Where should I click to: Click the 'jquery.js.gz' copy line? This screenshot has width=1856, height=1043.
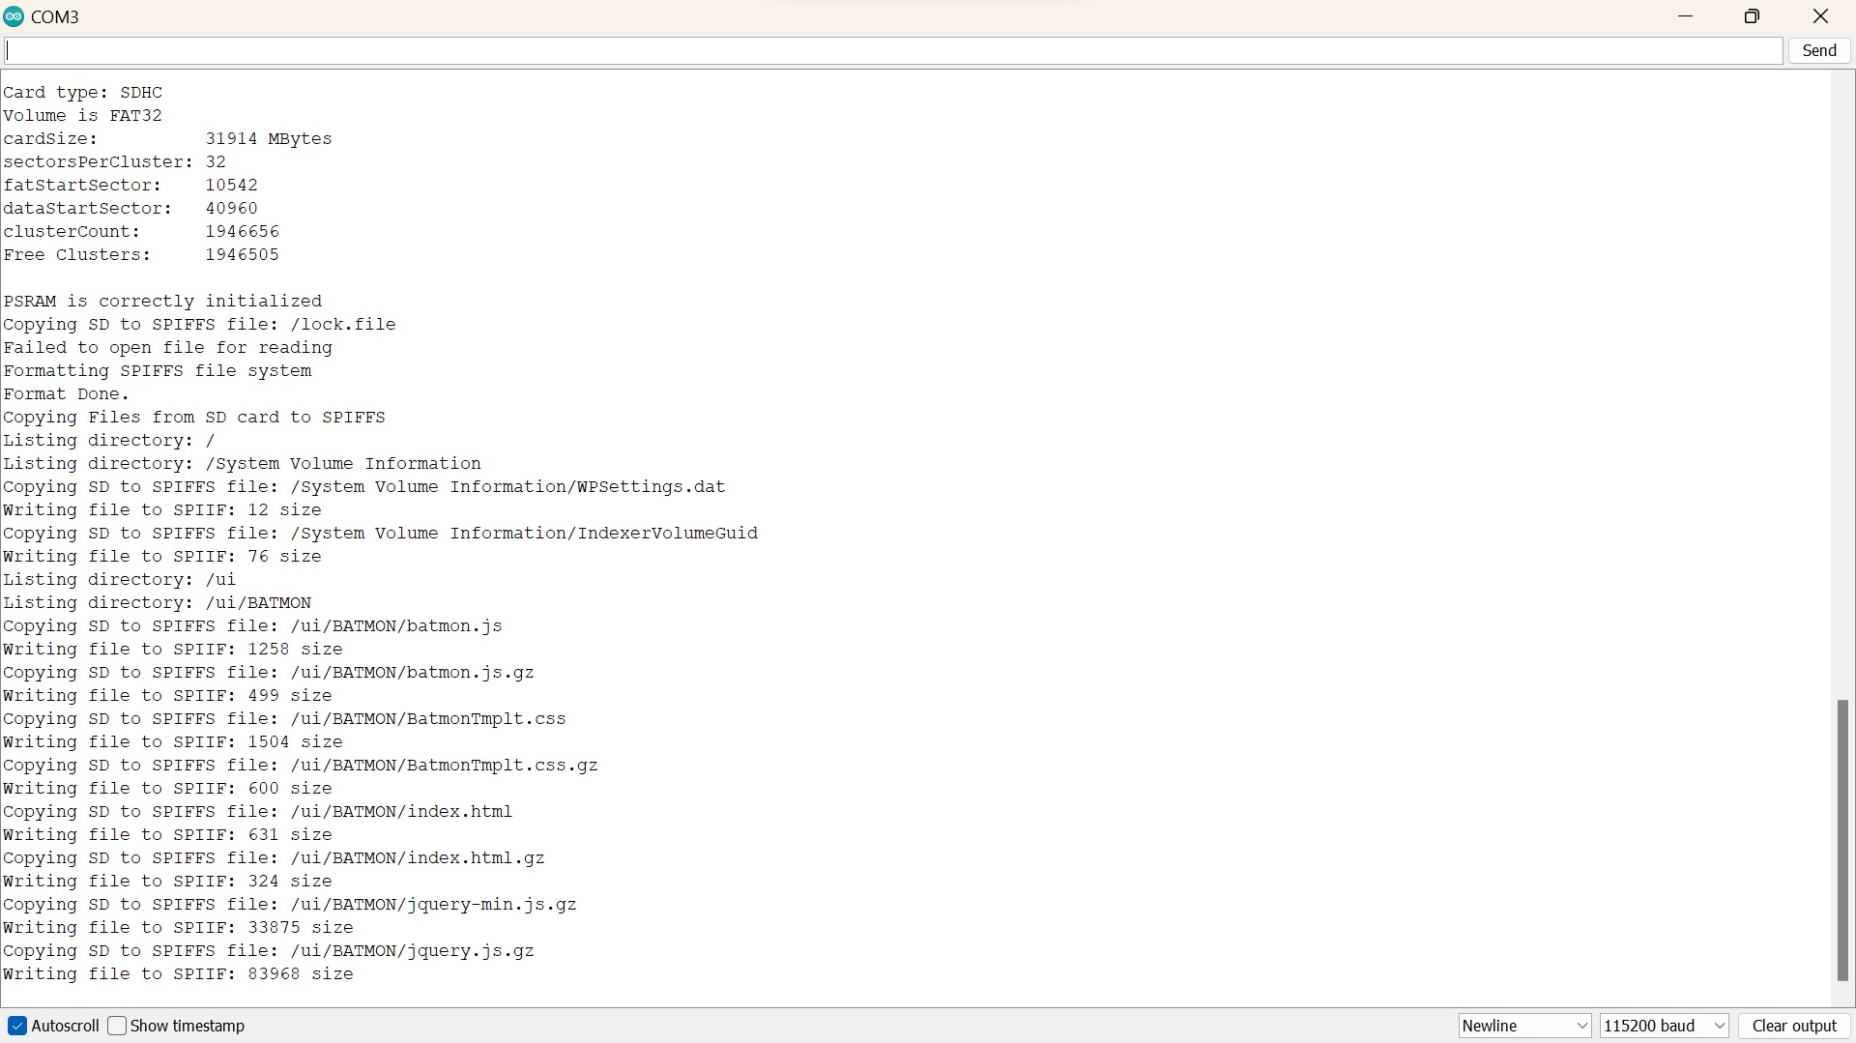pos(269,951)
